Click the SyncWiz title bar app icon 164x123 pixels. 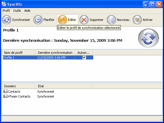[4, 4]
